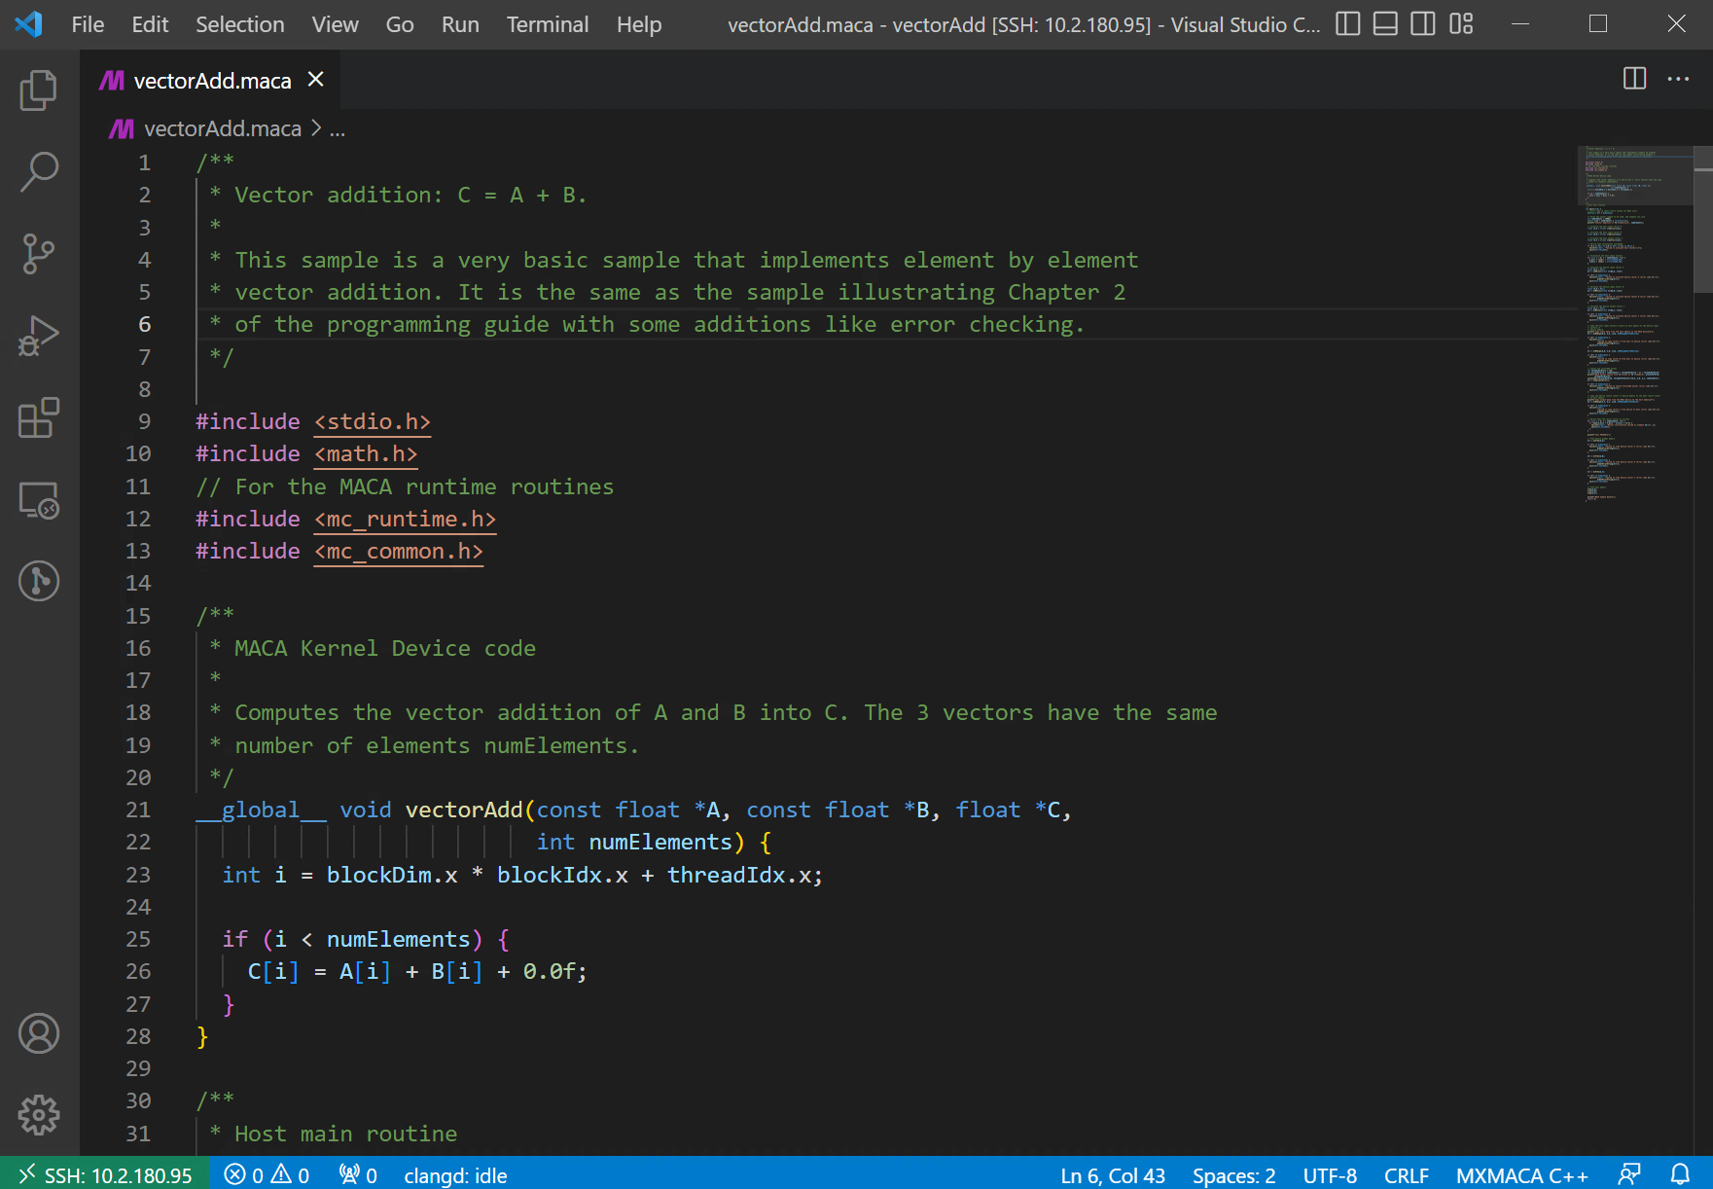Expand breadcrumb after vectorAdd.maca
Screen dimensions: 1713x1189
338,129
